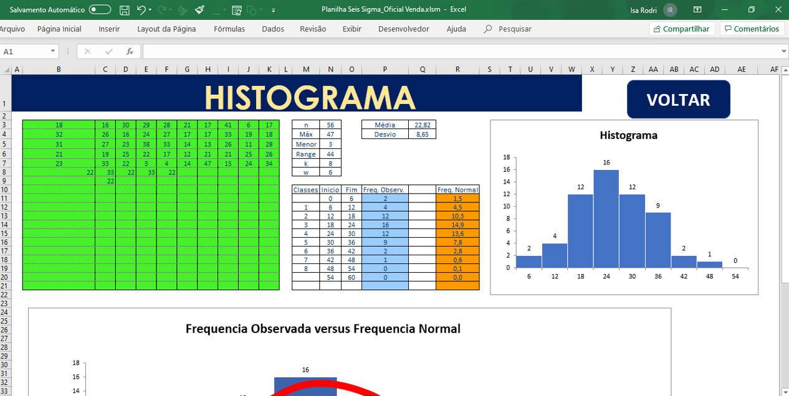This screenshot has height=396, width=789.
Task: Click the table form icon in quick access toolbar
Action: tap(236, 10)
